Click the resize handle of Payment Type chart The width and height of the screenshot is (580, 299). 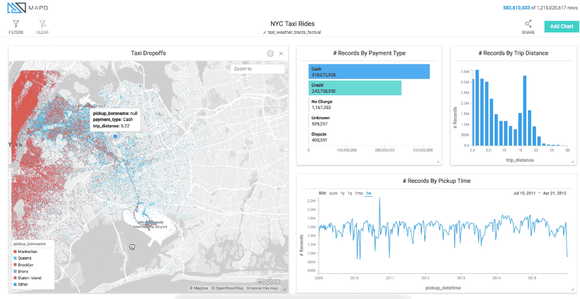coord(438,162)
